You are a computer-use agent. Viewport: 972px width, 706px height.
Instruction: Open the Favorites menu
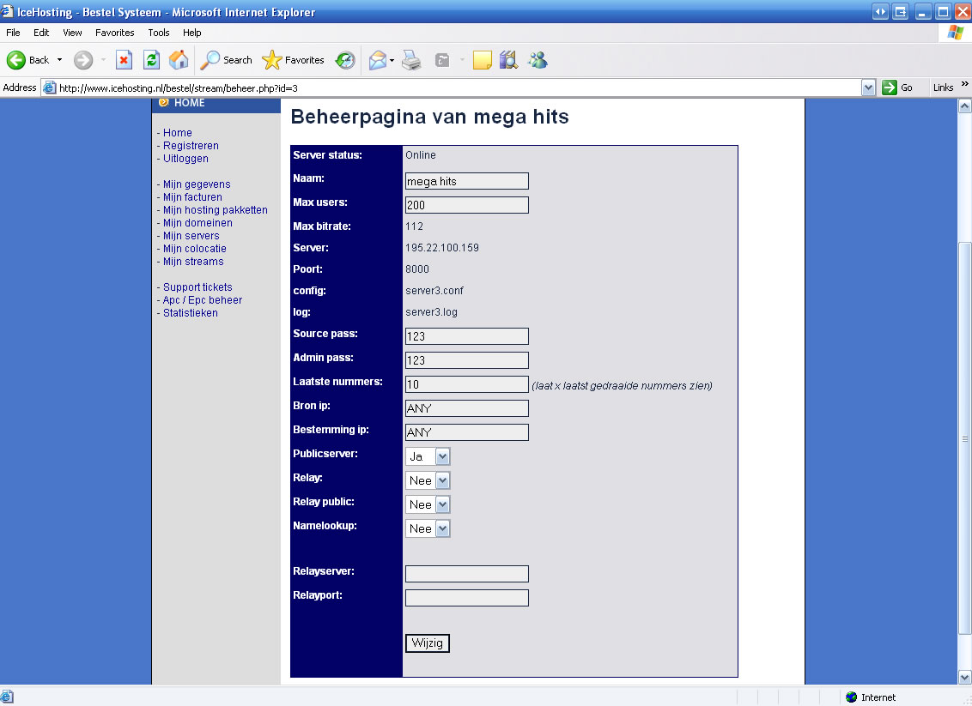[114, 33]
